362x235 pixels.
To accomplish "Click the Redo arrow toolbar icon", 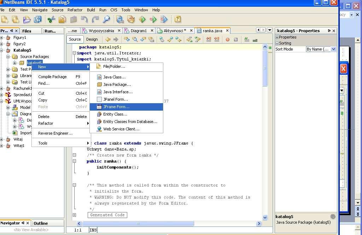I will pyautogui.click(x=95, y=19).
